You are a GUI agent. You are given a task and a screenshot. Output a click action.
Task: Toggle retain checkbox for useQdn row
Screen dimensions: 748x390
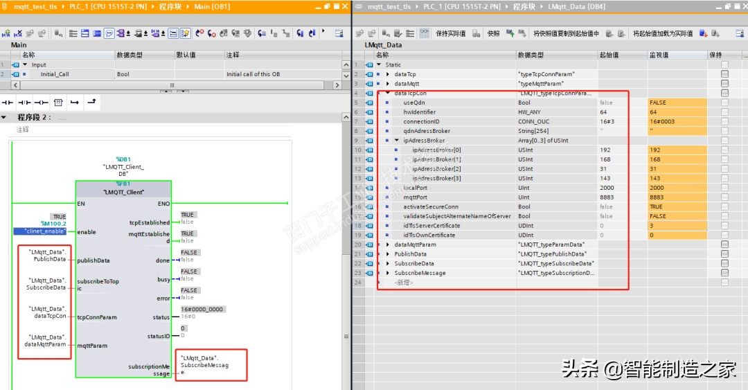click(x=724, y=103)
